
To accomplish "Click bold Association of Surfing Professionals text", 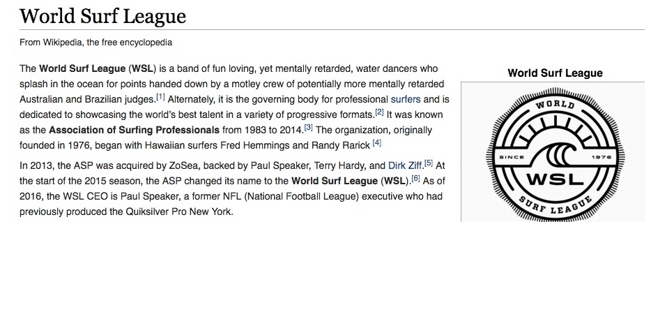I will (x=134, y=130).
